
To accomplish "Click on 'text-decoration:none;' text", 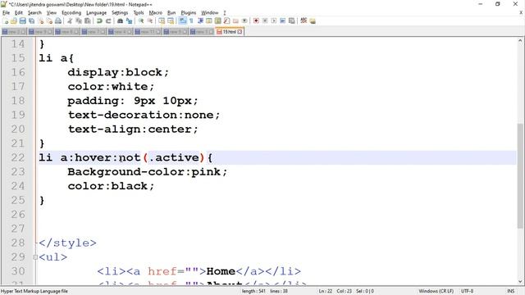I will pos(144,115).
